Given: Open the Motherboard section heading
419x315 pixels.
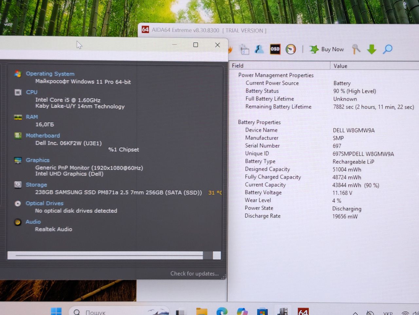Looking at the screenshot, I should click(x=43, y=135).
